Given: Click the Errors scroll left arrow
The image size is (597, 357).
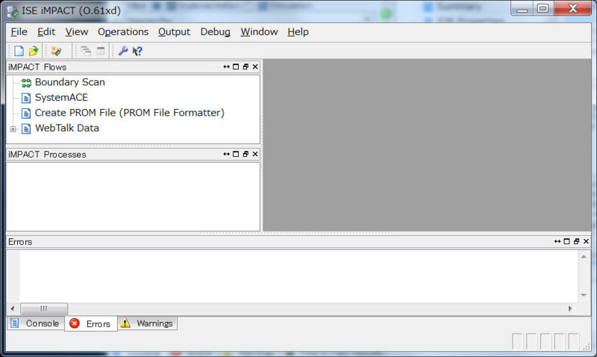Looking at the screenshot, I should (13, 308).
